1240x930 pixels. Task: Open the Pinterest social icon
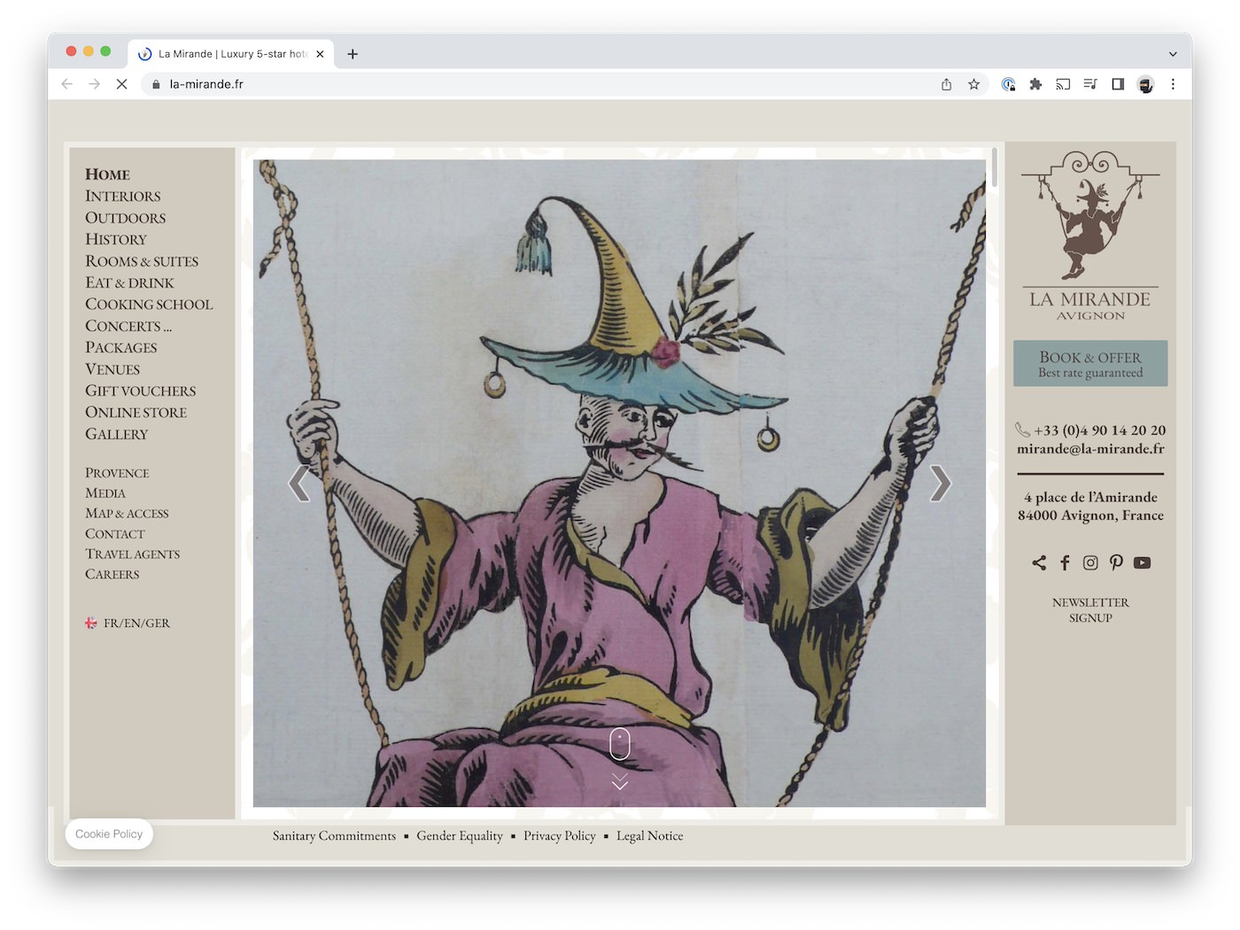click(1116, 562)
